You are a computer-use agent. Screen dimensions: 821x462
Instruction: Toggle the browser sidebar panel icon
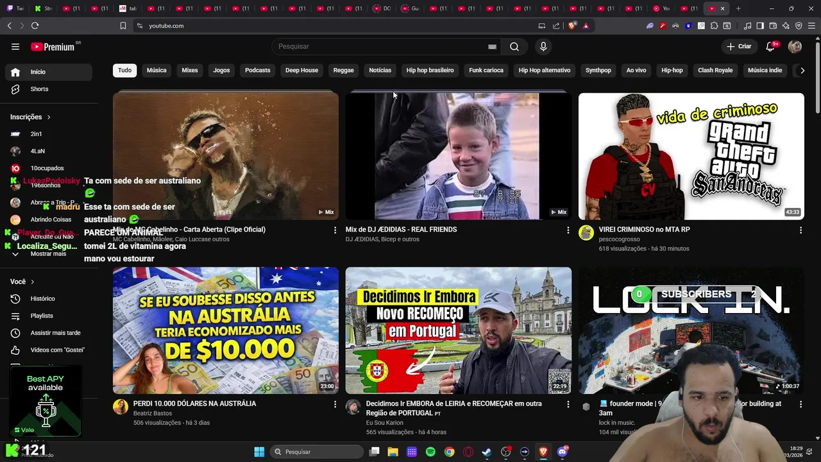tap(760, 26)
